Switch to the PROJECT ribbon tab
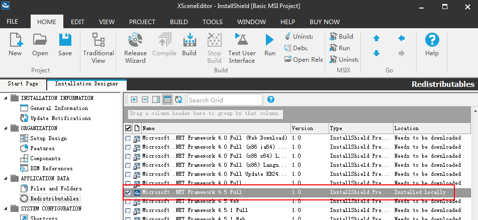The width and height of the screenshot is (478, 220). [142, 22]
